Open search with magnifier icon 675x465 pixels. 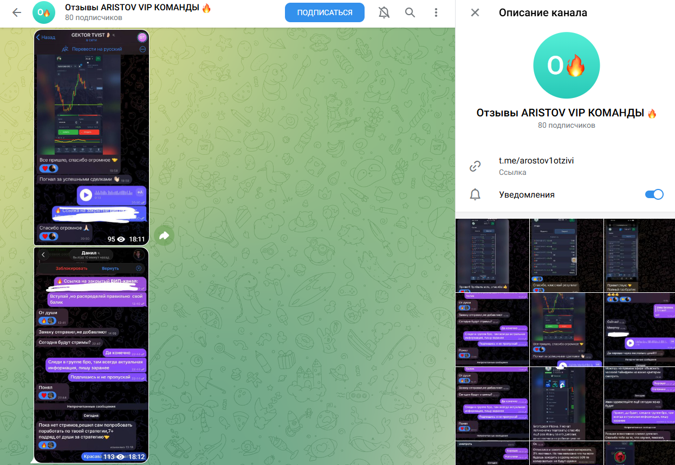click(410, 12)
